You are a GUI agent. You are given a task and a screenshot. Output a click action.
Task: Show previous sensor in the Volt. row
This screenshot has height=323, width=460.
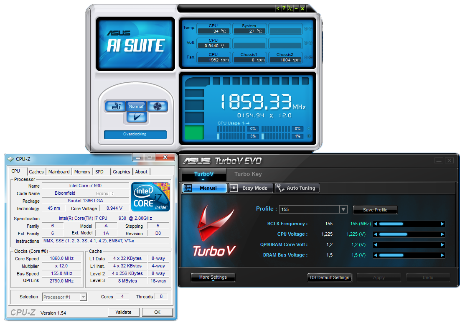(306, 43)
